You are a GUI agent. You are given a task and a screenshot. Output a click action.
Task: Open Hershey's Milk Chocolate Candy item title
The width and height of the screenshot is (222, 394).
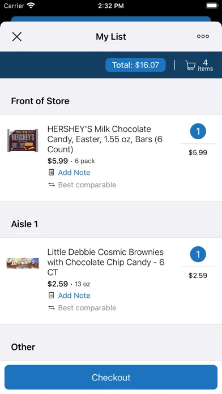(x=105, y=139)
